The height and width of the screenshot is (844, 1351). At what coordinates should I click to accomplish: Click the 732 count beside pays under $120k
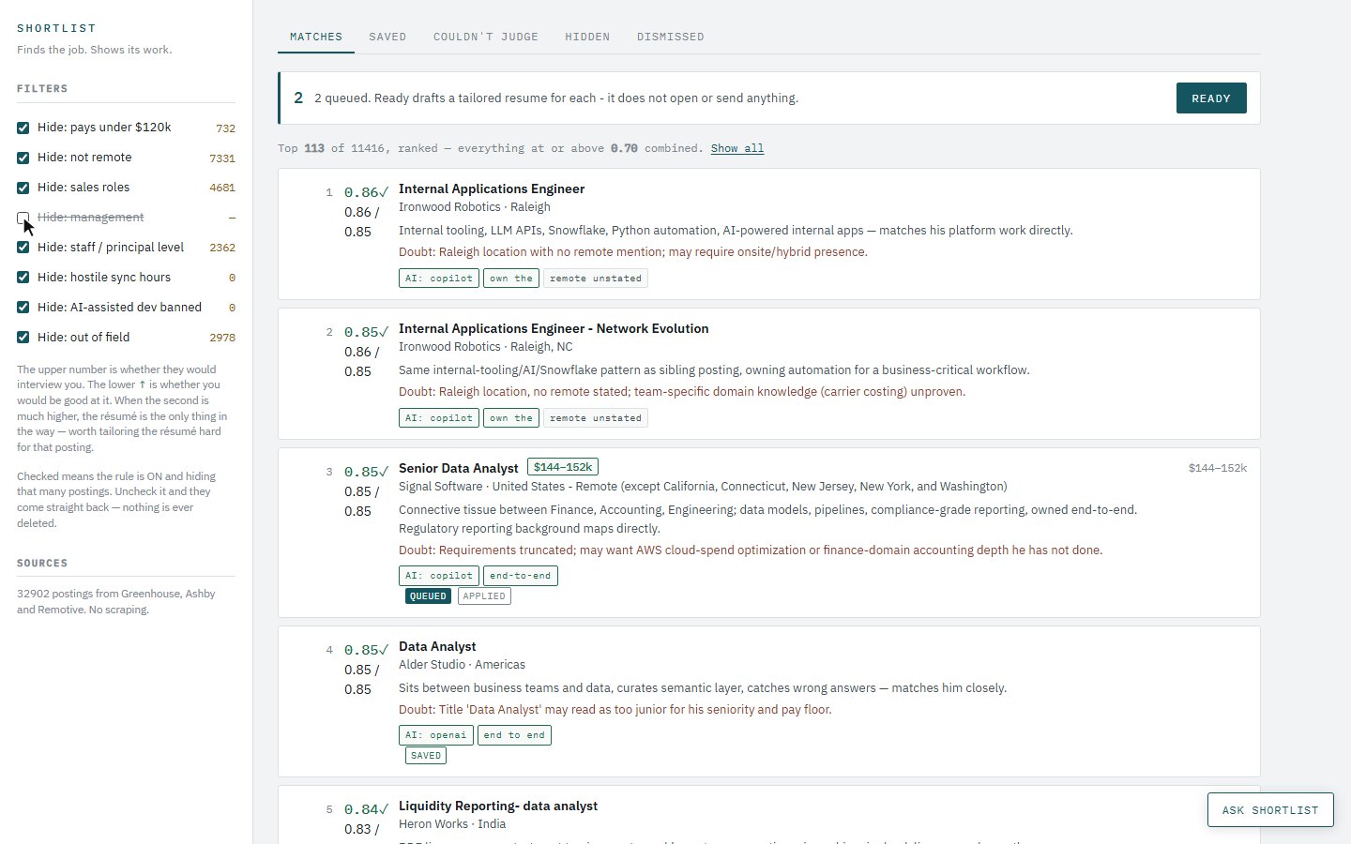225,128
